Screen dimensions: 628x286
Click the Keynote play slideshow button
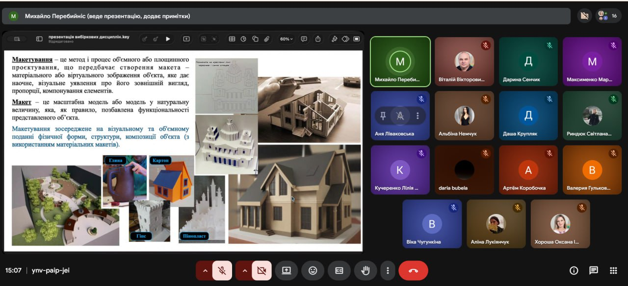168,39
